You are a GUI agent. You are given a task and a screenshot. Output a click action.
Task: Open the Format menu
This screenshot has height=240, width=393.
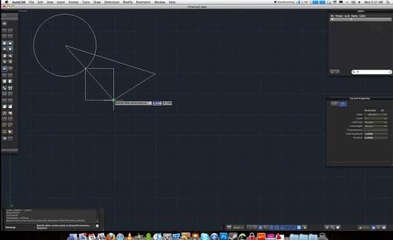(73, 2)
